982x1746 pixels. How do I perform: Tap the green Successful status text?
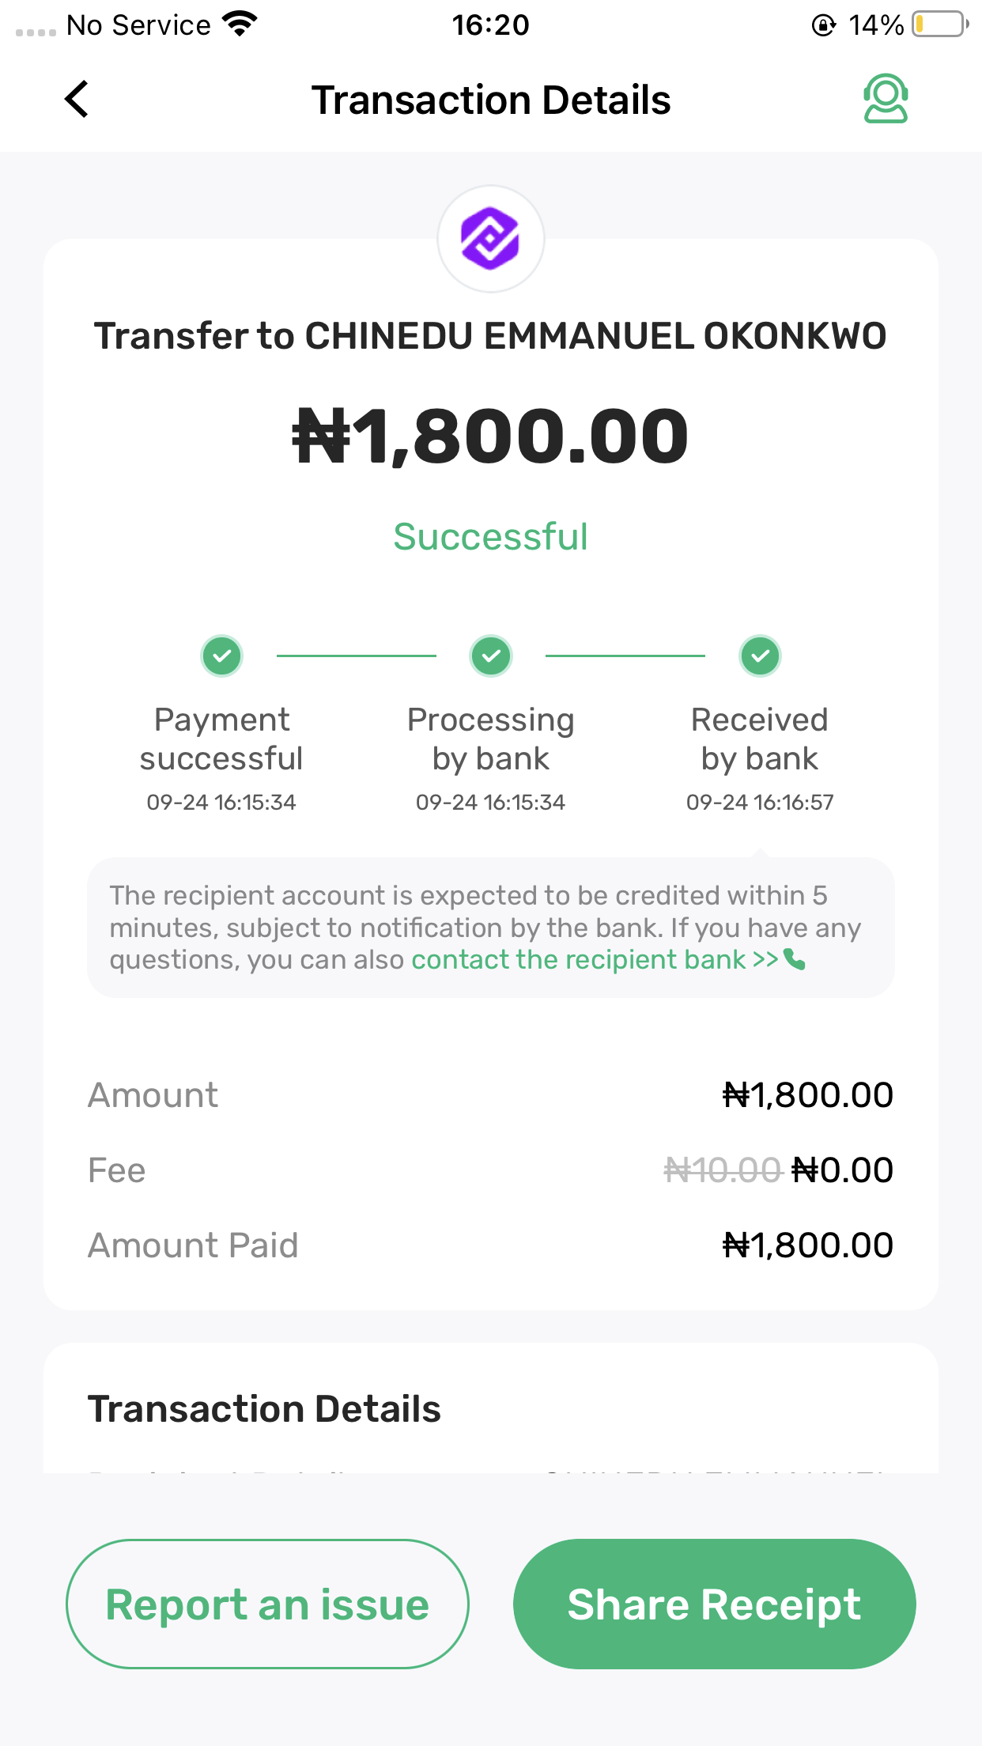490,537
